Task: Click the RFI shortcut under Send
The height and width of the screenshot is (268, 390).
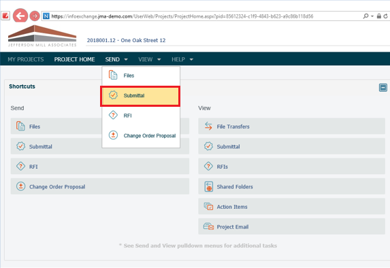Action: 100,167
